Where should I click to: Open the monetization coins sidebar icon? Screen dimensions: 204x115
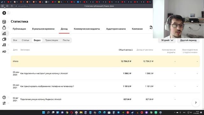pyautogui.click(x=4, y=39)
